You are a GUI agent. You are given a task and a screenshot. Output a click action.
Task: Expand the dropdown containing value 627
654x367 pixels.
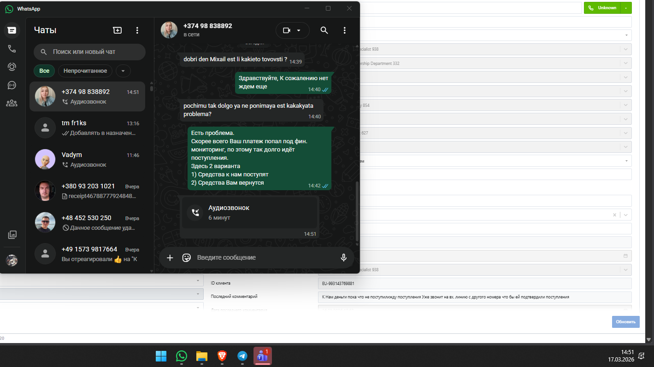[x=626, y=133]
